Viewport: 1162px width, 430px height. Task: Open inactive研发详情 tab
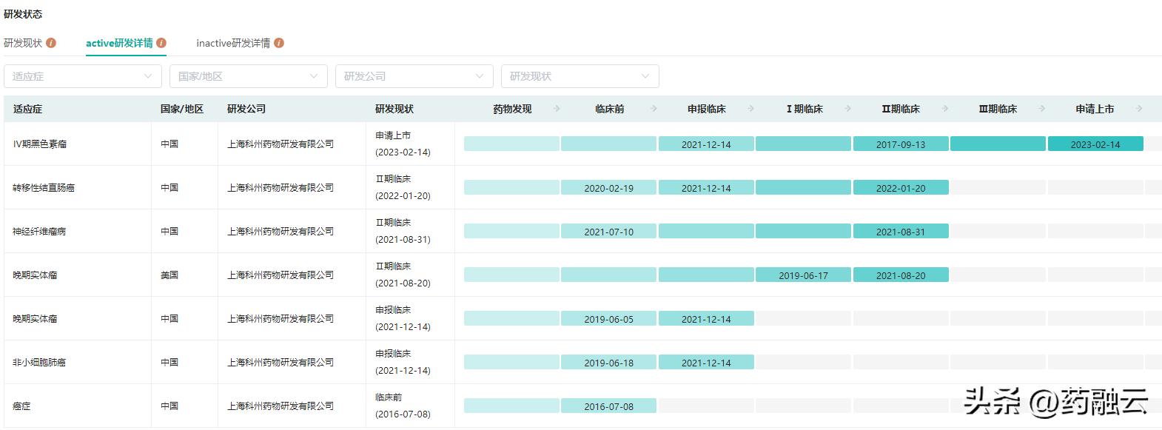tap(233, 43)
